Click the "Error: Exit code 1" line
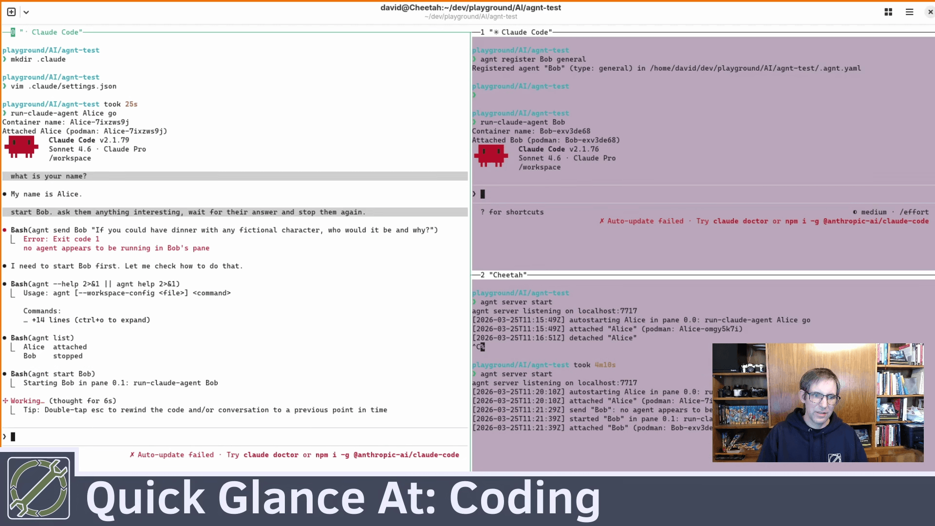This screenshot has height=526, width=935. point(61,239)
